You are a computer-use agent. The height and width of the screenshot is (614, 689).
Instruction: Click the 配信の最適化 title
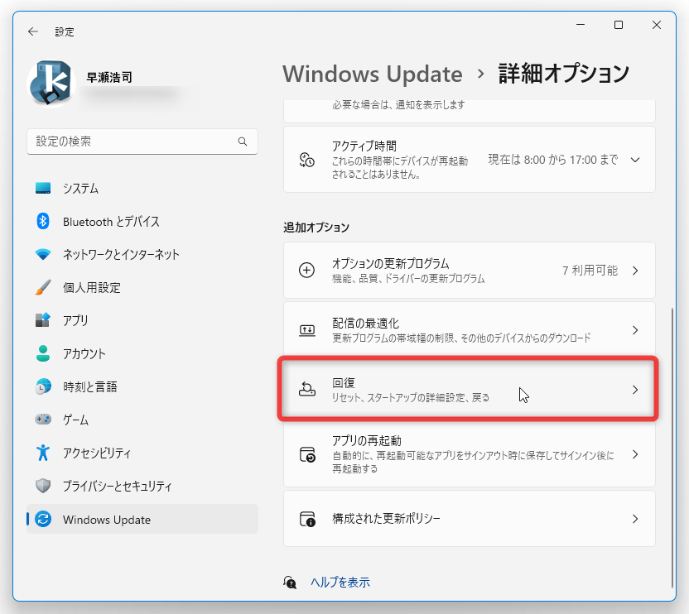click(365, 324)
